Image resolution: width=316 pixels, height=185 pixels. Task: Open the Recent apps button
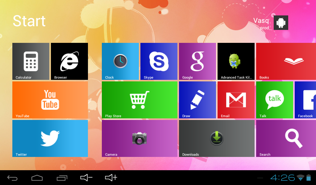coord(62,178)
